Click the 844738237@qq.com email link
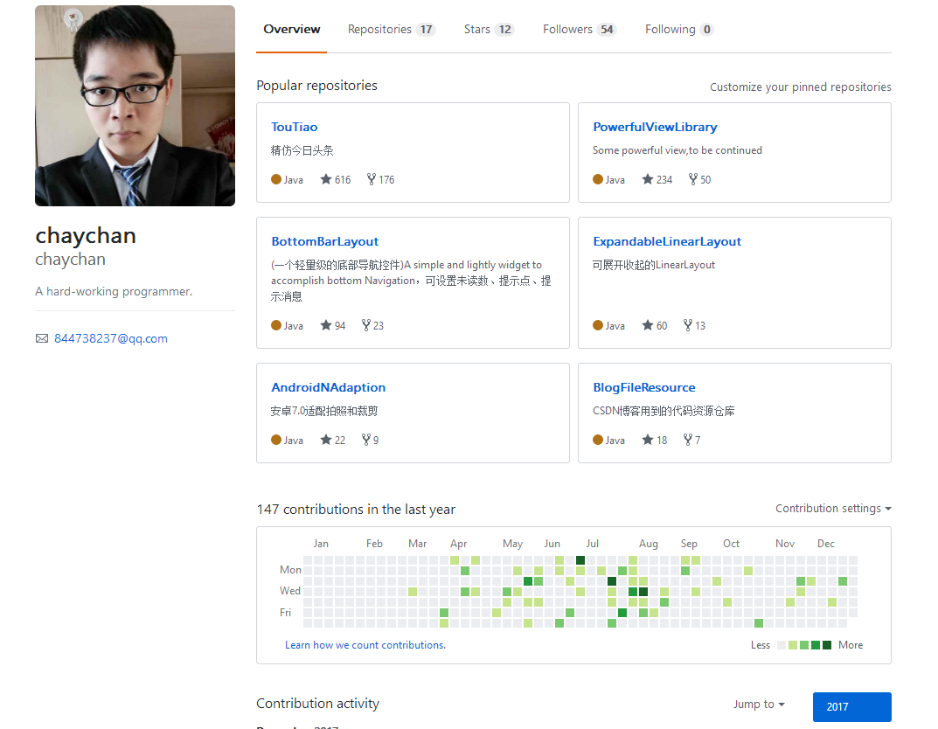 pyautogui.click(x=111, y=338)
